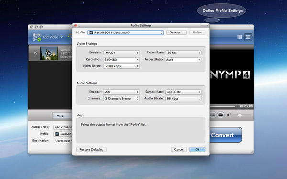Open the Profile dropdown iPad MPEG4 Video
The width and height of the screenshot is (287, 179).
pos(125,32)
